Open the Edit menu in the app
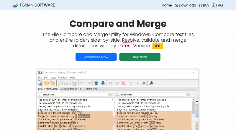The image size is (236, 130). [x=46, y=77]
